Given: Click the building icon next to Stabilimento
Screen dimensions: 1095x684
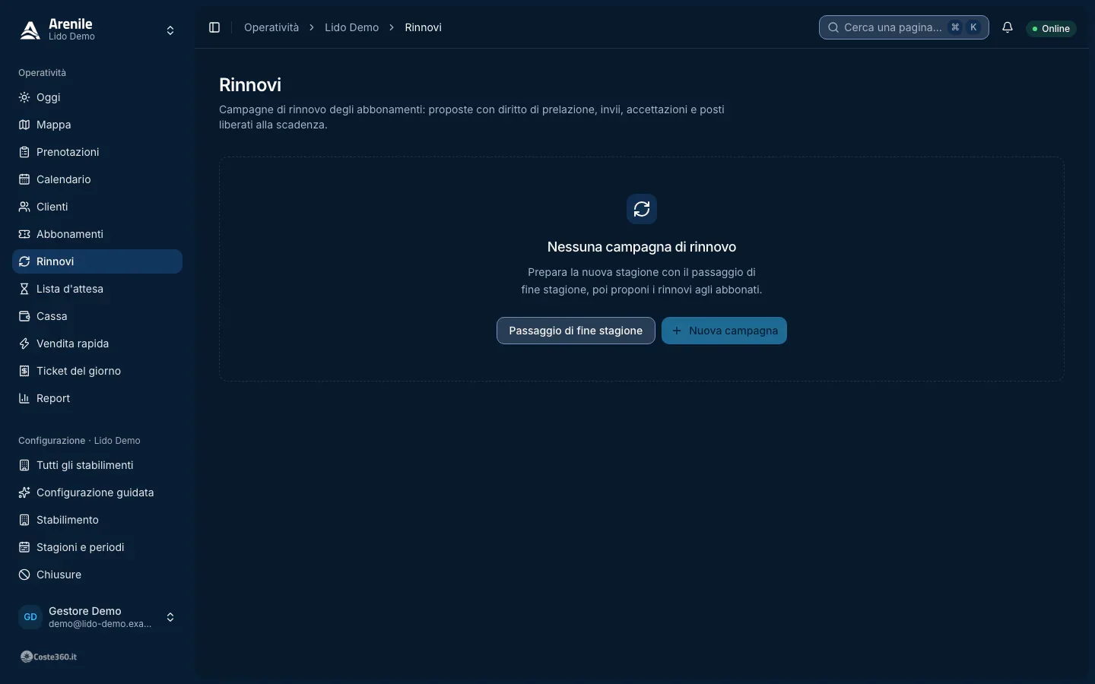Looking at the screenshot, I should pyautogui.click(x=24, y=520).
